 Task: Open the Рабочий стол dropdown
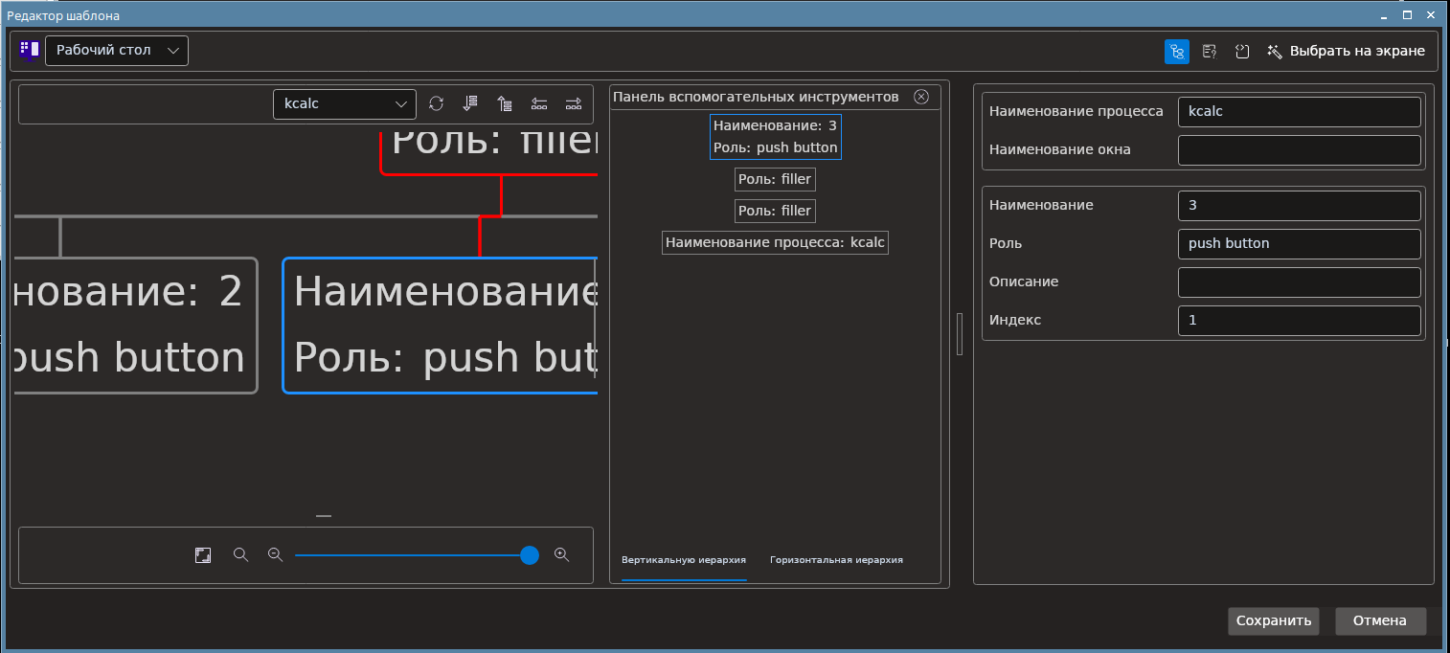[x=117, y=51]
